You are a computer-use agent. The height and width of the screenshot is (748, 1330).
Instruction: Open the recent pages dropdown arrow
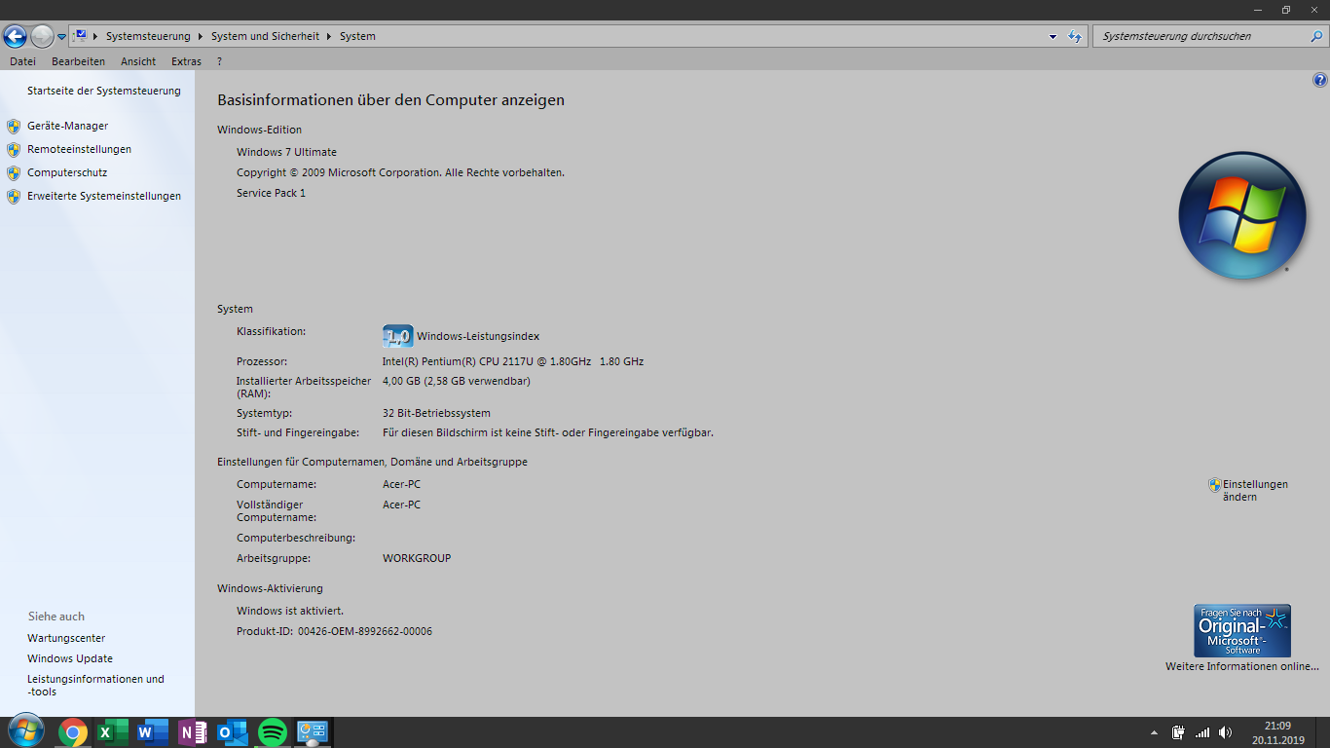click(x=61, y=37)
